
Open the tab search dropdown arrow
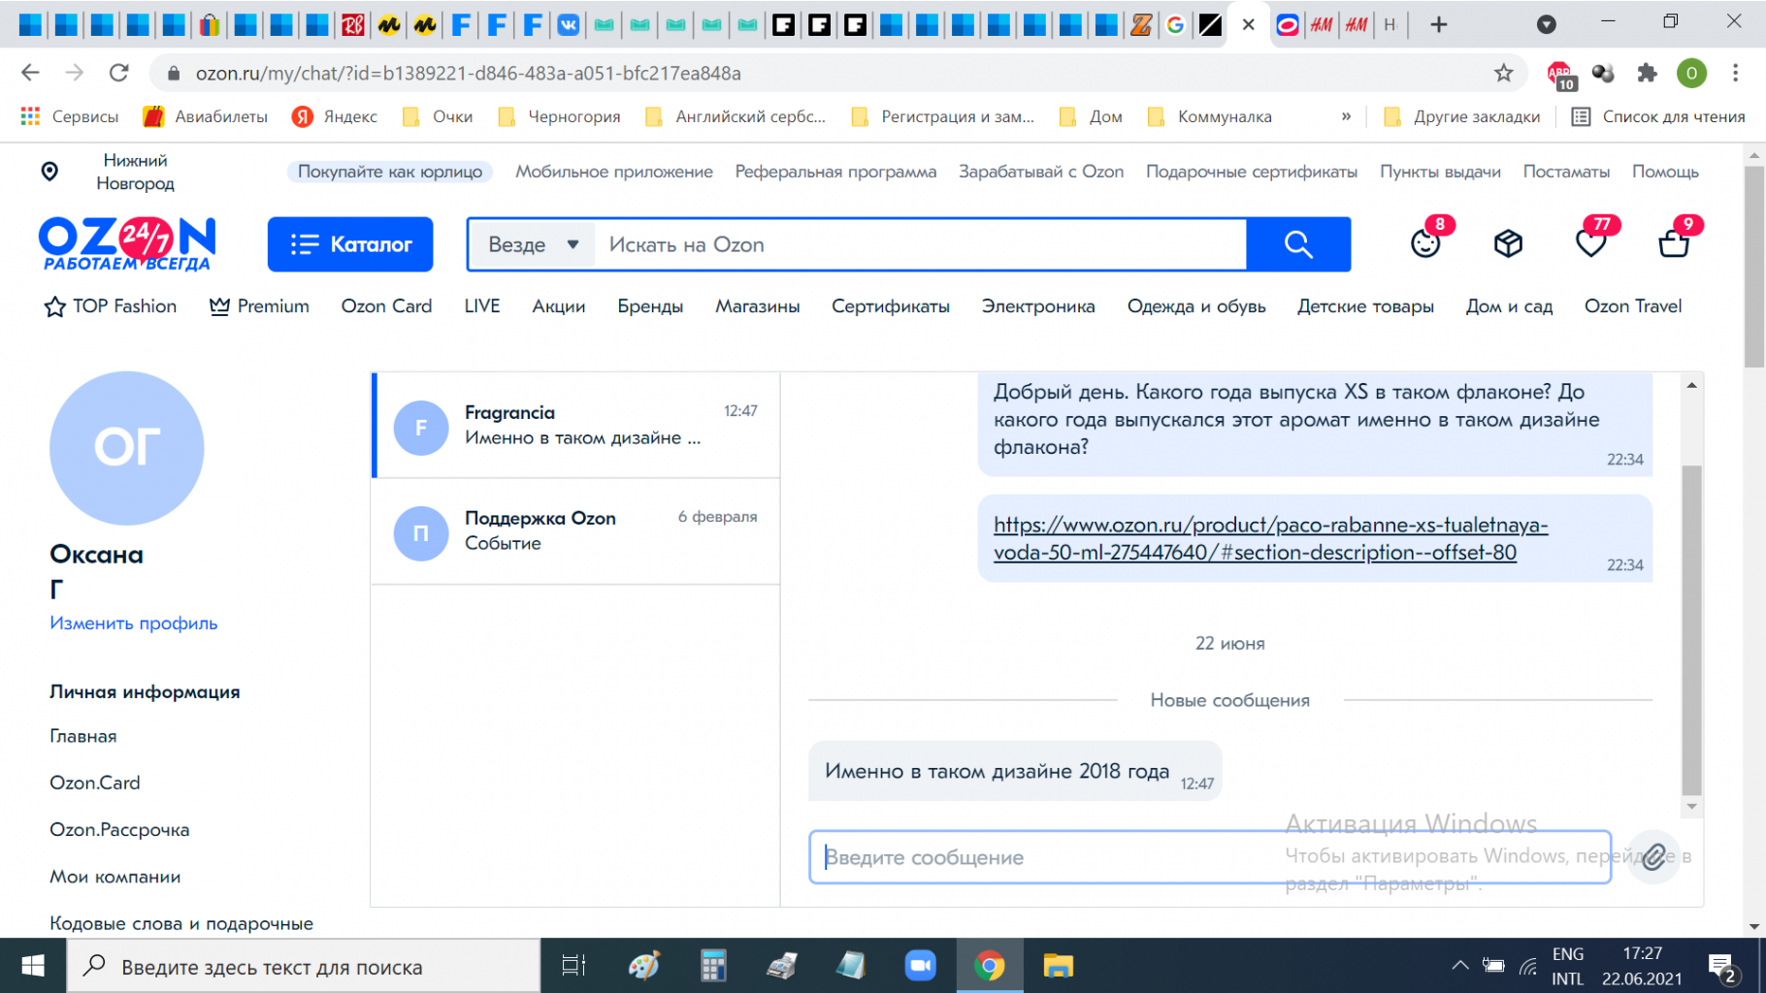(1547, 25)
